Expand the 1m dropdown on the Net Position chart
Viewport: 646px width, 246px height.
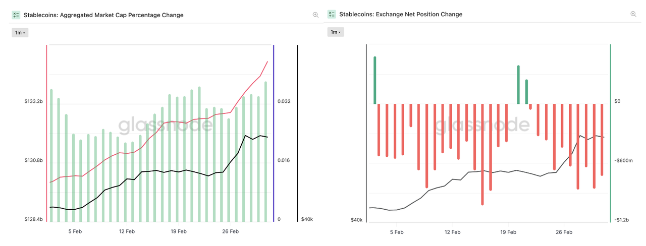(x=336, y=32)
